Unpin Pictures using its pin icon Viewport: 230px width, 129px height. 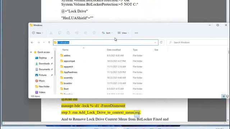[x=52, y=75]
